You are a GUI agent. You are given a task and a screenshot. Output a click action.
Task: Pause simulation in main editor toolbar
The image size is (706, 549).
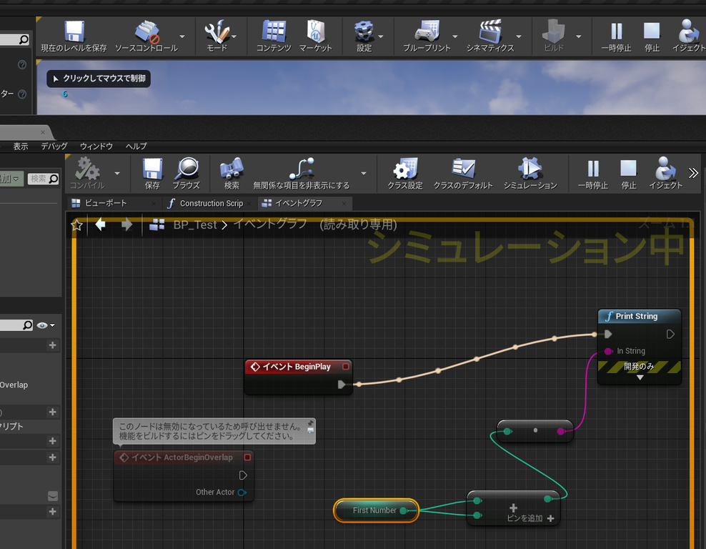coord(616,36)
